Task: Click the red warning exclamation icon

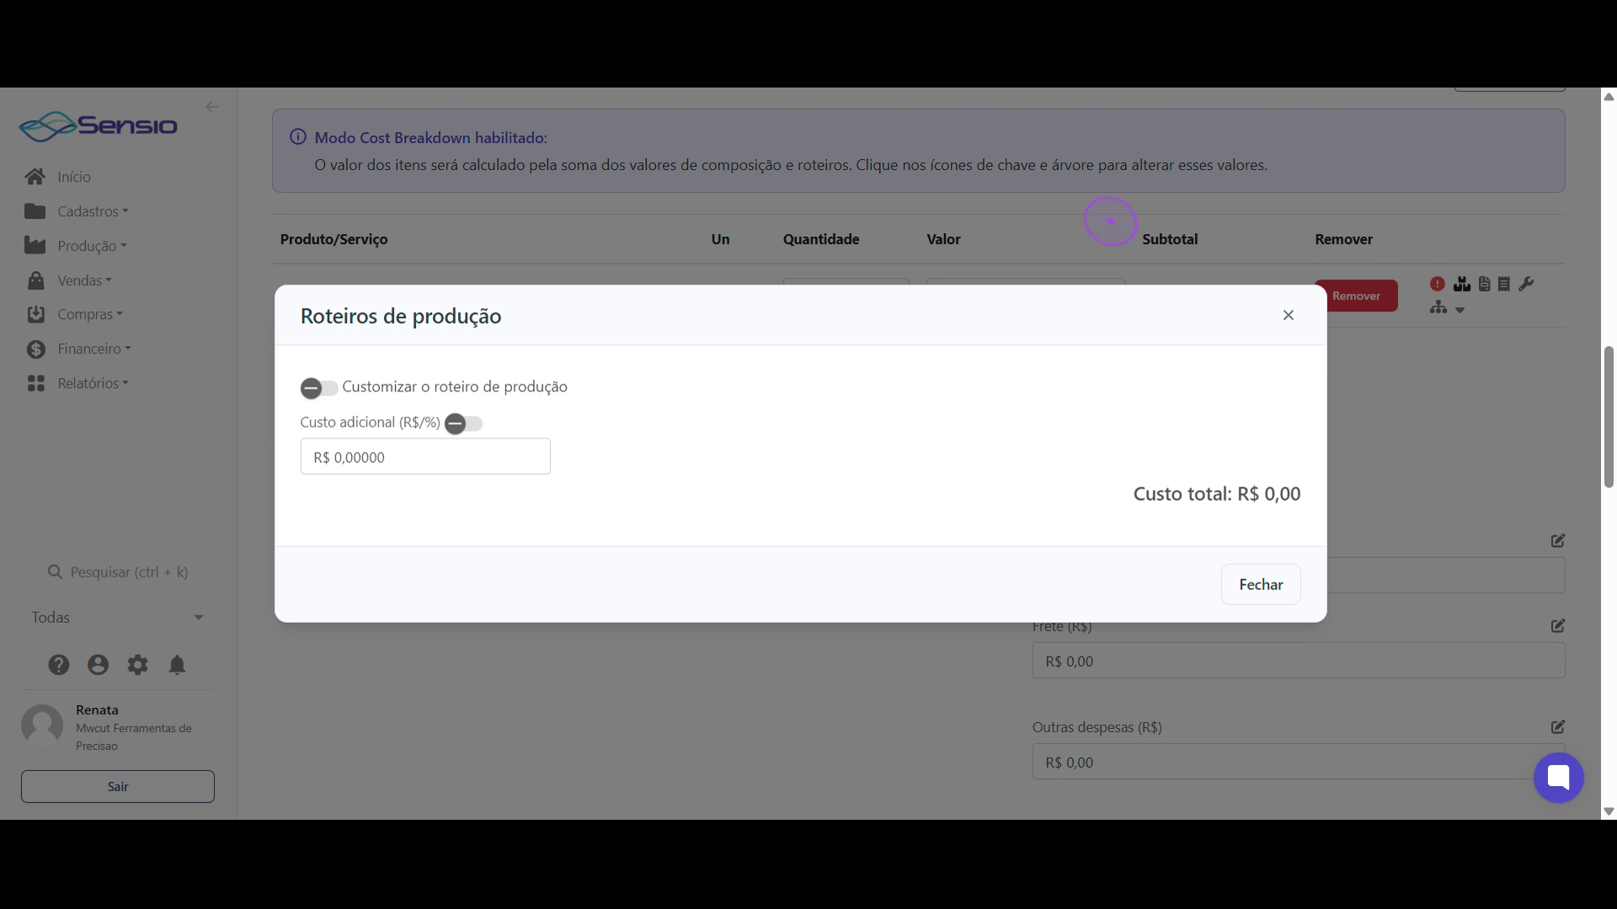Action: (1438, 284)
